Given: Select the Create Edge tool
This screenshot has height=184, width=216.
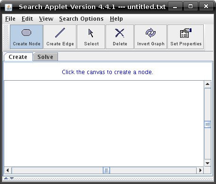Looking at the screenshot, I should click(60, 37).
